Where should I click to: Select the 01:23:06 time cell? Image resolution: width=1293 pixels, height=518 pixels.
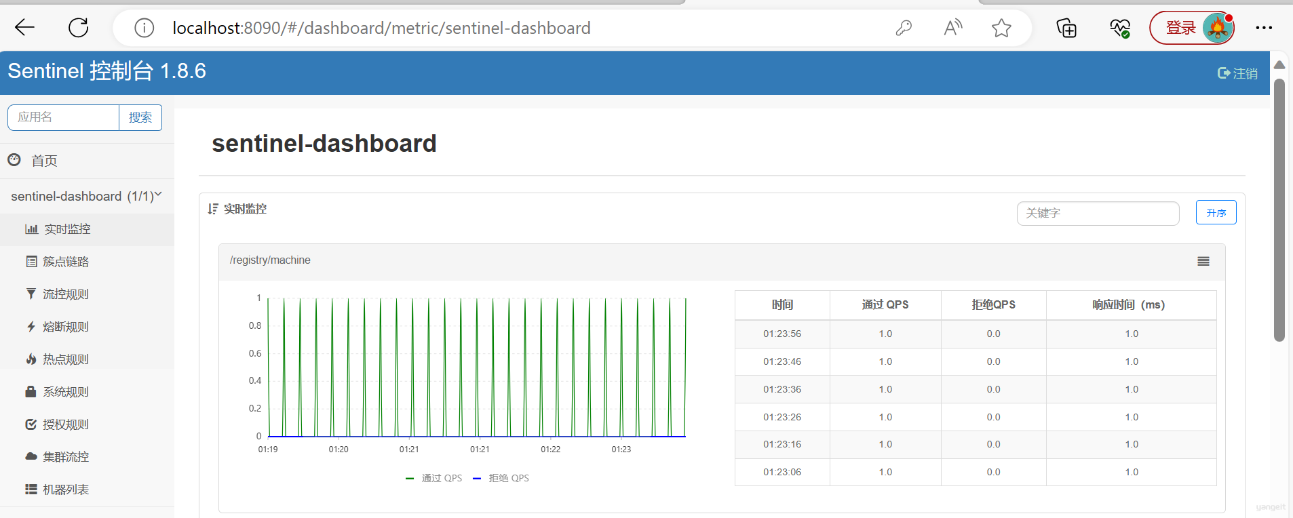(782, 472)
